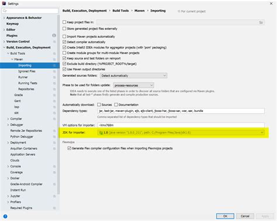
Task: Select the sbt build tool item
Action: (16, 113)
